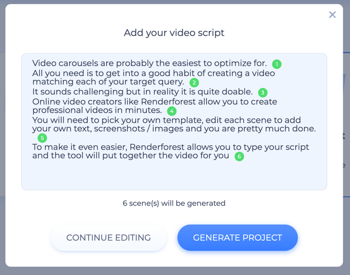Click the line 'and the tool will put together the video'

pyautogui.click(x=131, y=156)
